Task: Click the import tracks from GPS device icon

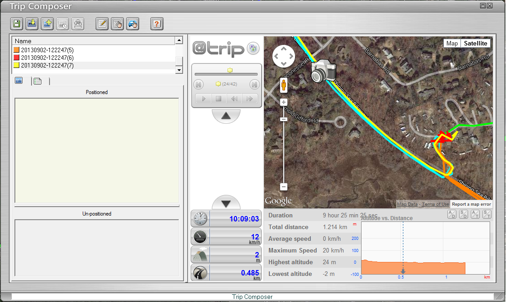Action: click(x=32, y=24)
